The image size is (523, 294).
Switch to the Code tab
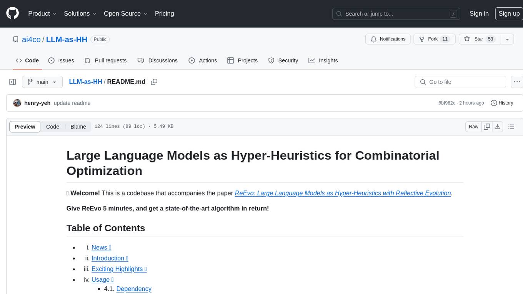coord(27,60)
